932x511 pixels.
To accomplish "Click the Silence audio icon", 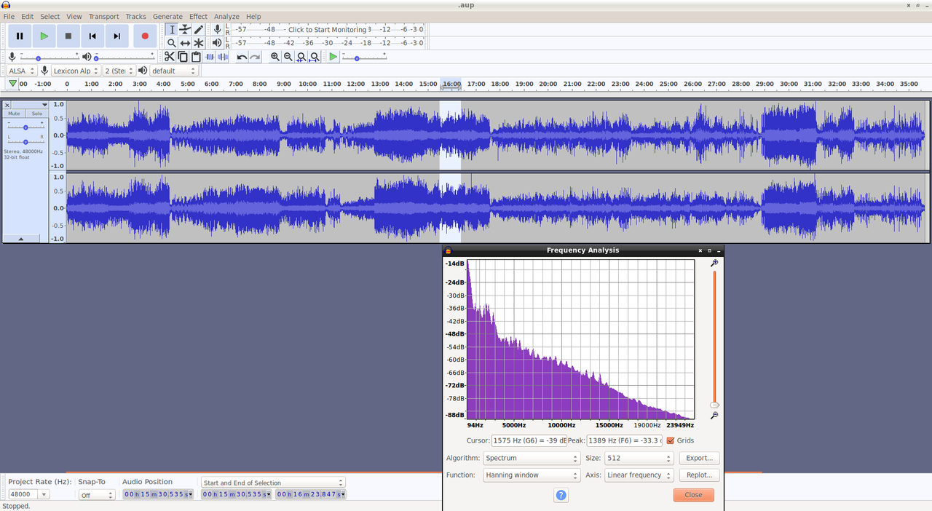I will pos(223,57).
